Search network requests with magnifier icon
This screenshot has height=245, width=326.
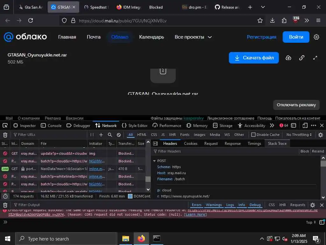[x=110, y=135]
